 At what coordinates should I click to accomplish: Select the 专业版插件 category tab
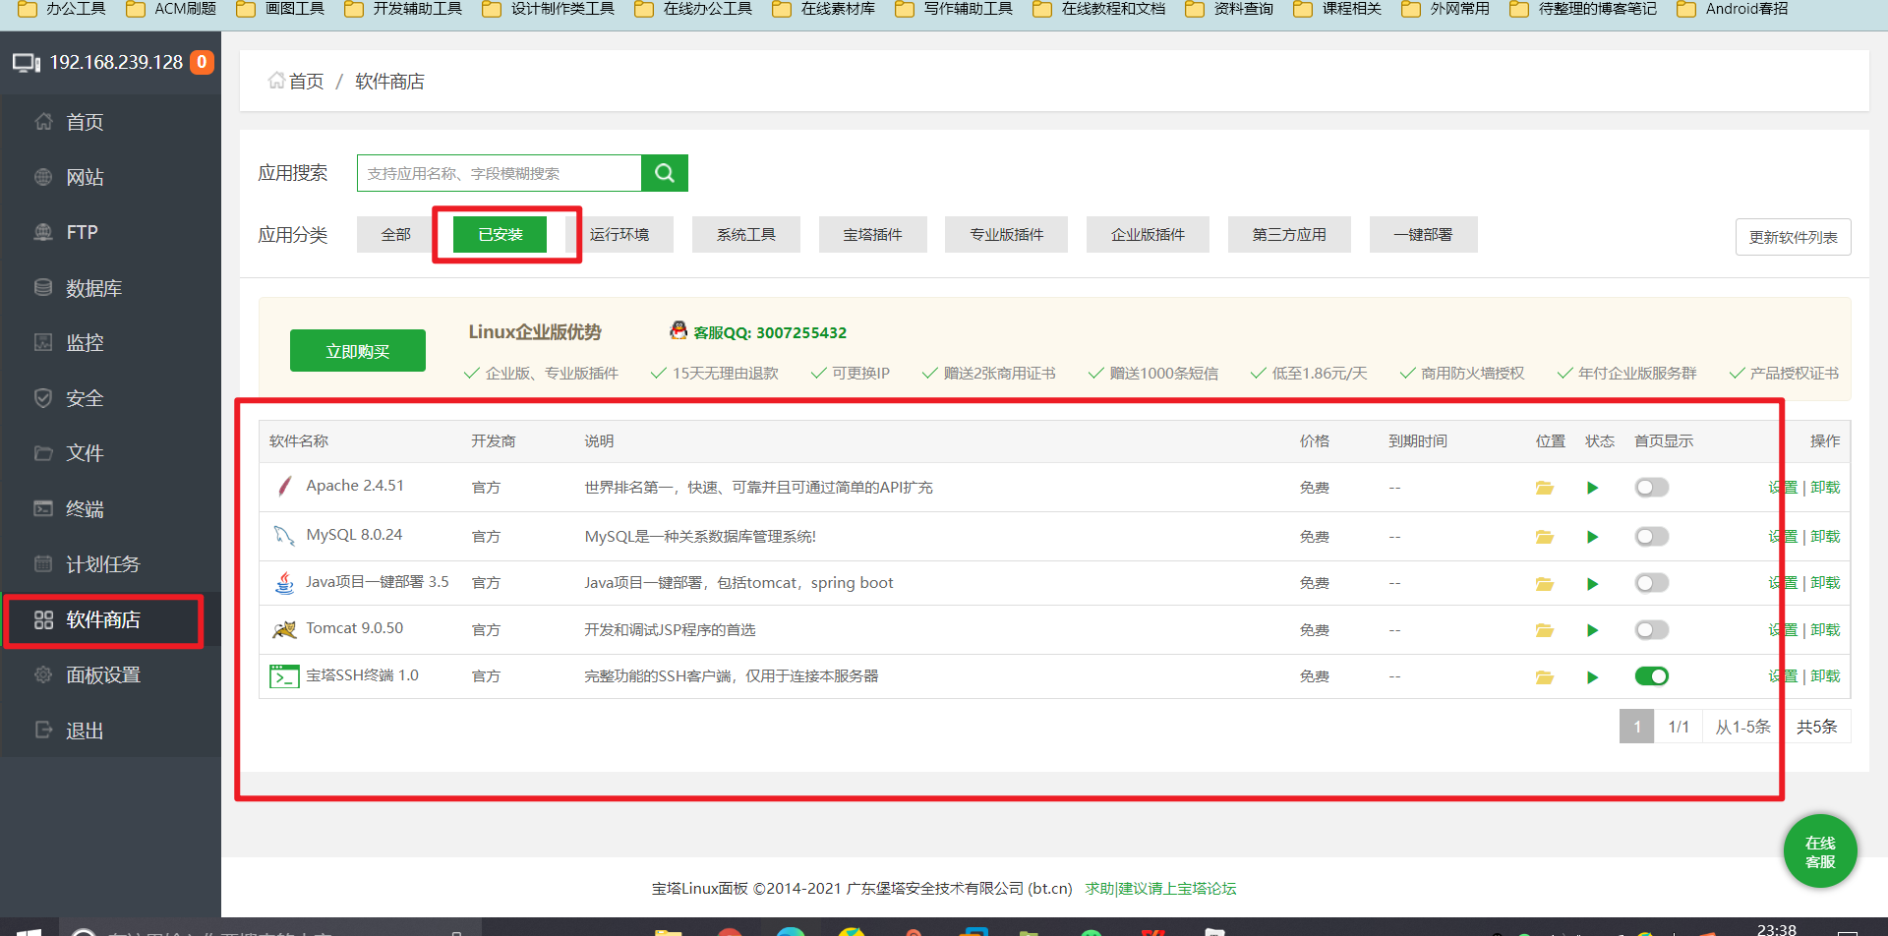(x=1007, y=235)
